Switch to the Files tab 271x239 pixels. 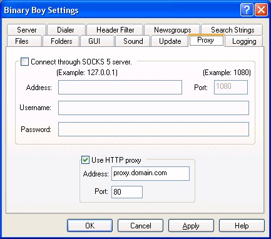(24, 41)
